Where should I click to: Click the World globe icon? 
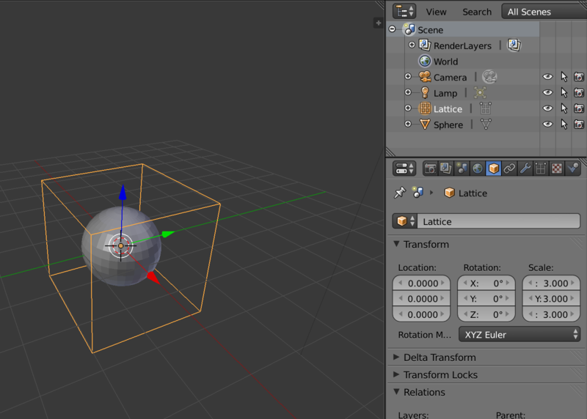point(425,61)
